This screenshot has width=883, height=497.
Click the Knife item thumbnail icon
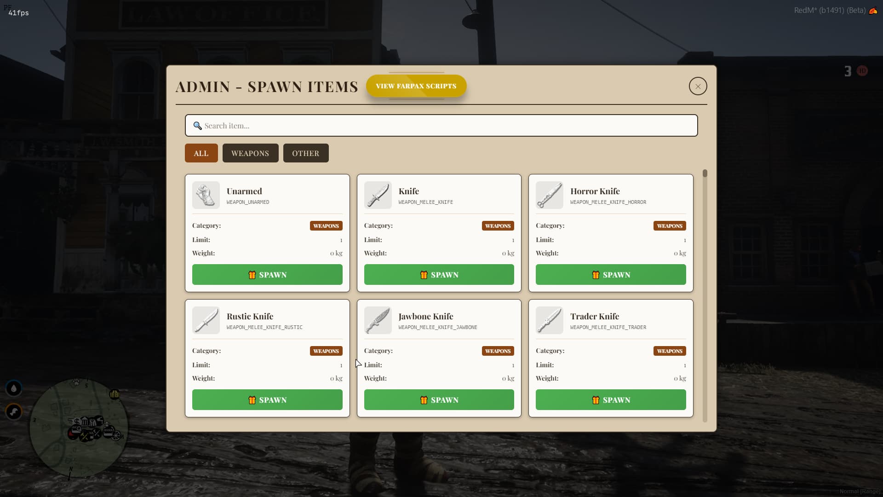[x=378, y=195]
